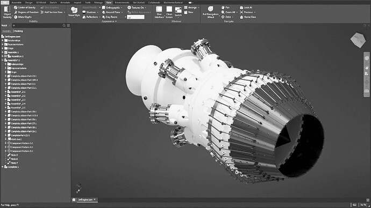The image size is (371, 208).
Task: Click the Clean Screen button
Action: pyautogui.click(x=169, y=12)
